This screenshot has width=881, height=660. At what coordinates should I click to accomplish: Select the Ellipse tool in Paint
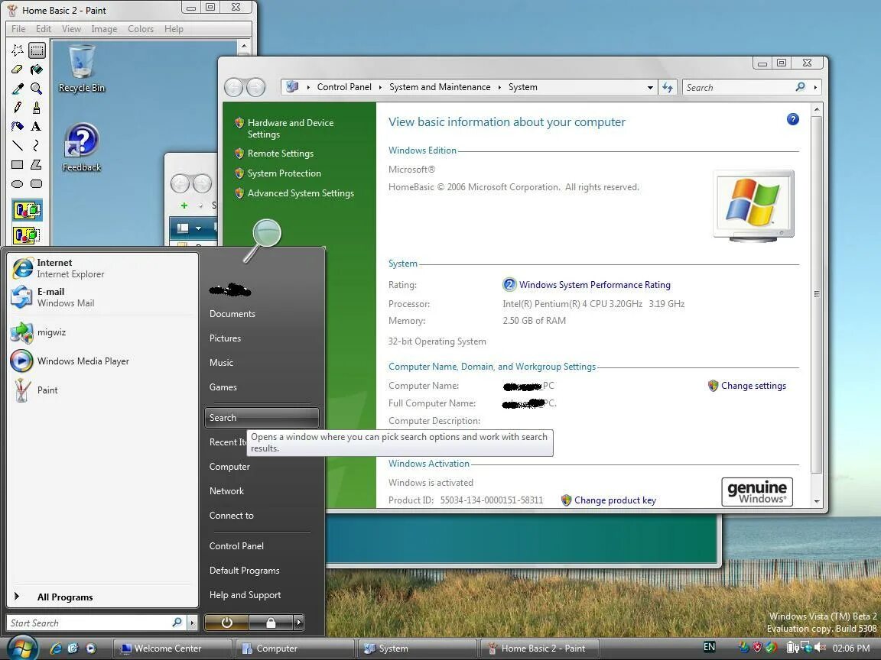coord(18,183)
